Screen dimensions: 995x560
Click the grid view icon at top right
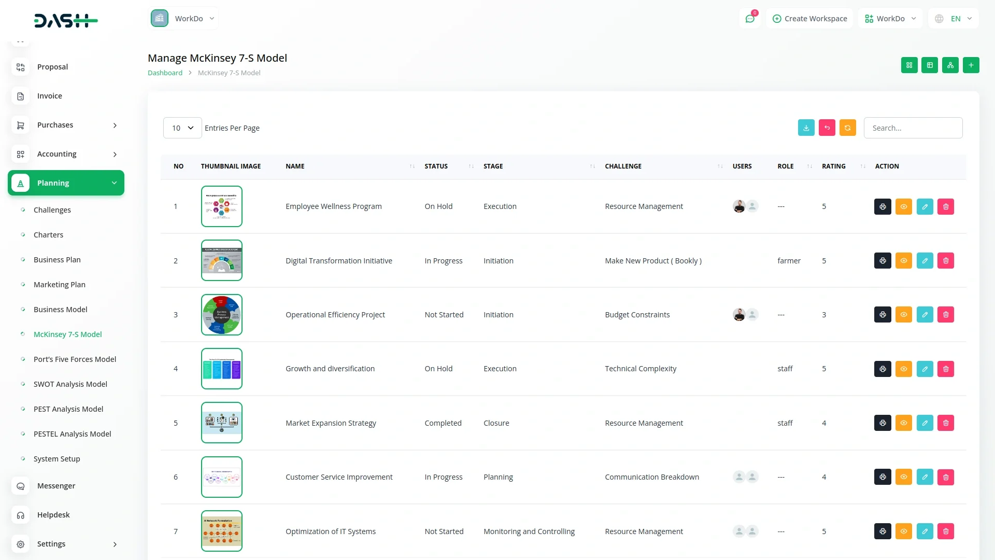click(909, 65)
